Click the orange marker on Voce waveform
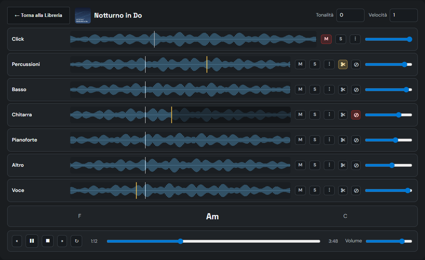 137,190
